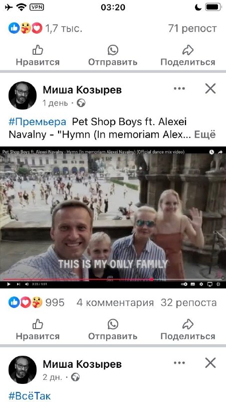Screen dimensions: 226x402
Task: Open the #Премьера hashtag
Action: [37, 122]
